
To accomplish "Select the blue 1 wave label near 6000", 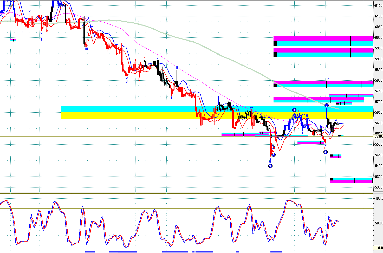I will click(41, 39).
